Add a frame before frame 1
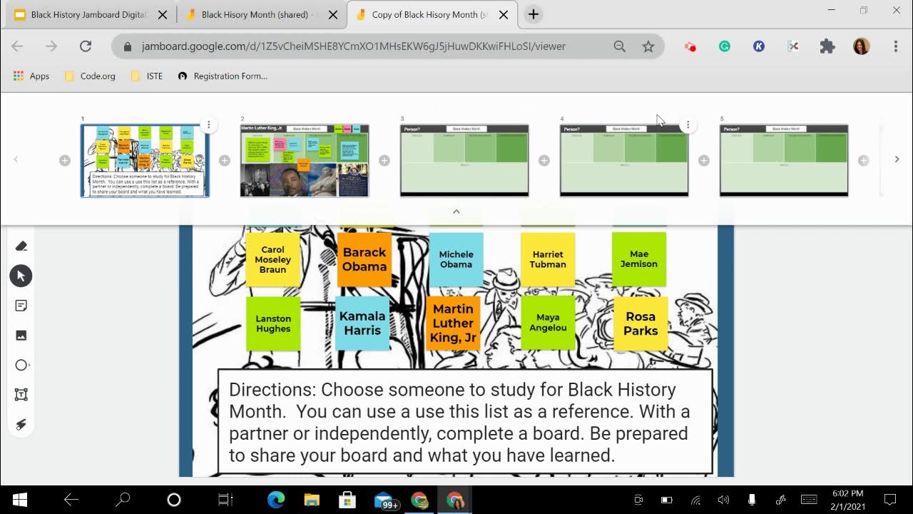Viewport: 913px width, 514px height. point(64,161)
